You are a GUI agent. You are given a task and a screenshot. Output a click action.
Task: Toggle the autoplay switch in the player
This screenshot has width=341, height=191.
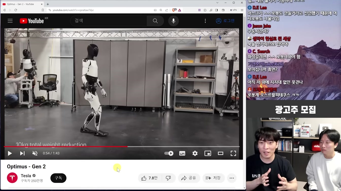pos(169,153)
